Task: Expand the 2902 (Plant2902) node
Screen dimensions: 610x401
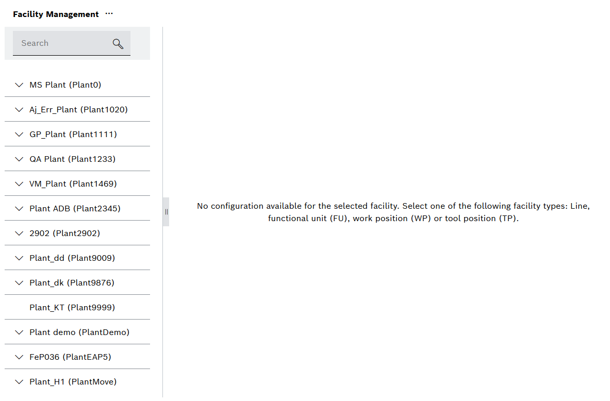Action: click(19, 233)
